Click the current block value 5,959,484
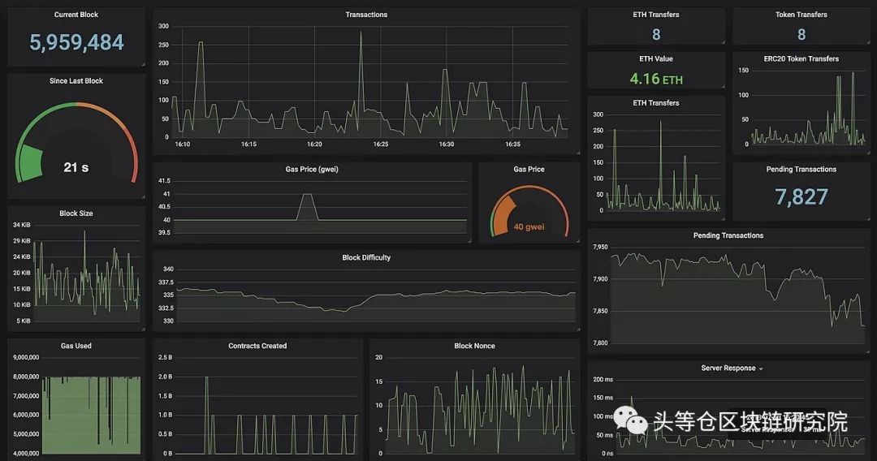 point(76,42)
